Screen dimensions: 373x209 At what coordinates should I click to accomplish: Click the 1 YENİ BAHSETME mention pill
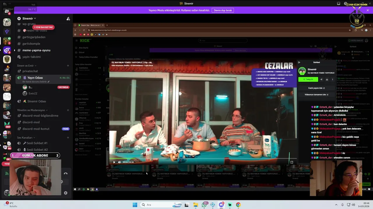tap(43, 27)
